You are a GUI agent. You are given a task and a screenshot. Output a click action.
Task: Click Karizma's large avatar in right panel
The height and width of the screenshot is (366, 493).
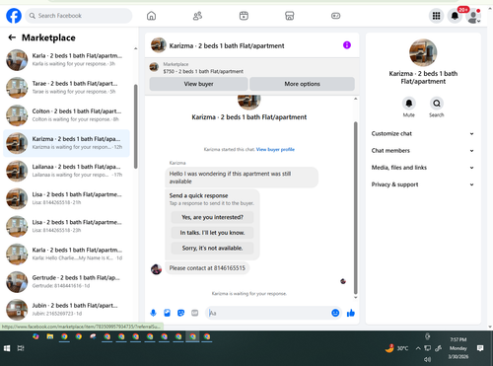click(x=423, y=52)
